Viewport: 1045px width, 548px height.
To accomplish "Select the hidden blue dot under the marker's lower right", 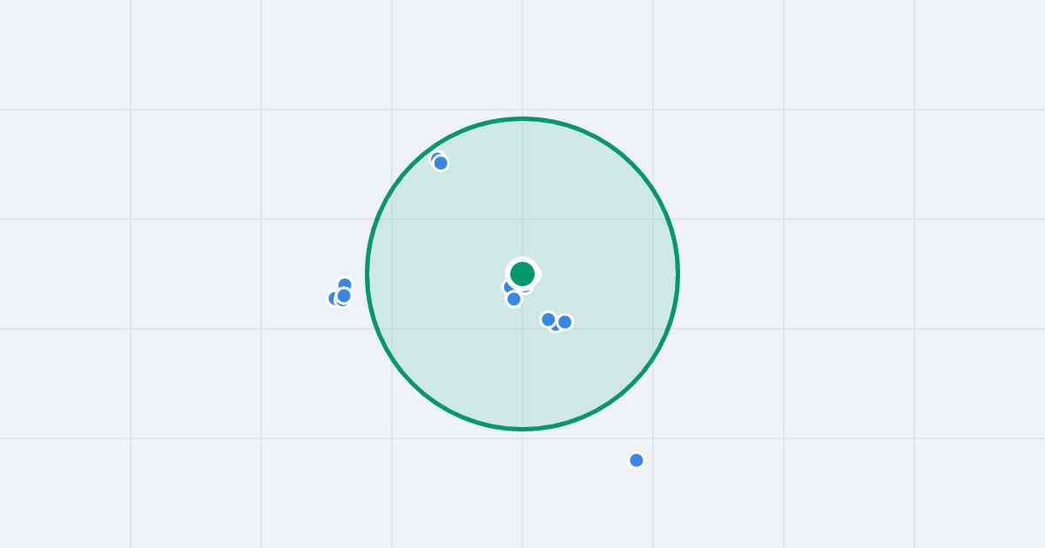I will 526,288.
